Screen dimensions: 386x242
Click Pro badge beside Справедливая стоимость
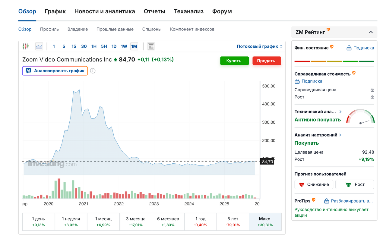click(x=354, y=73)
